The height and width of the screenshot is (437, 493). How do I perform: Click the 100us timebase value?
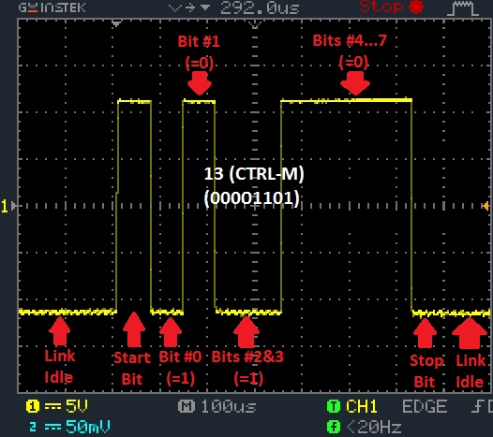click(229, 406)
